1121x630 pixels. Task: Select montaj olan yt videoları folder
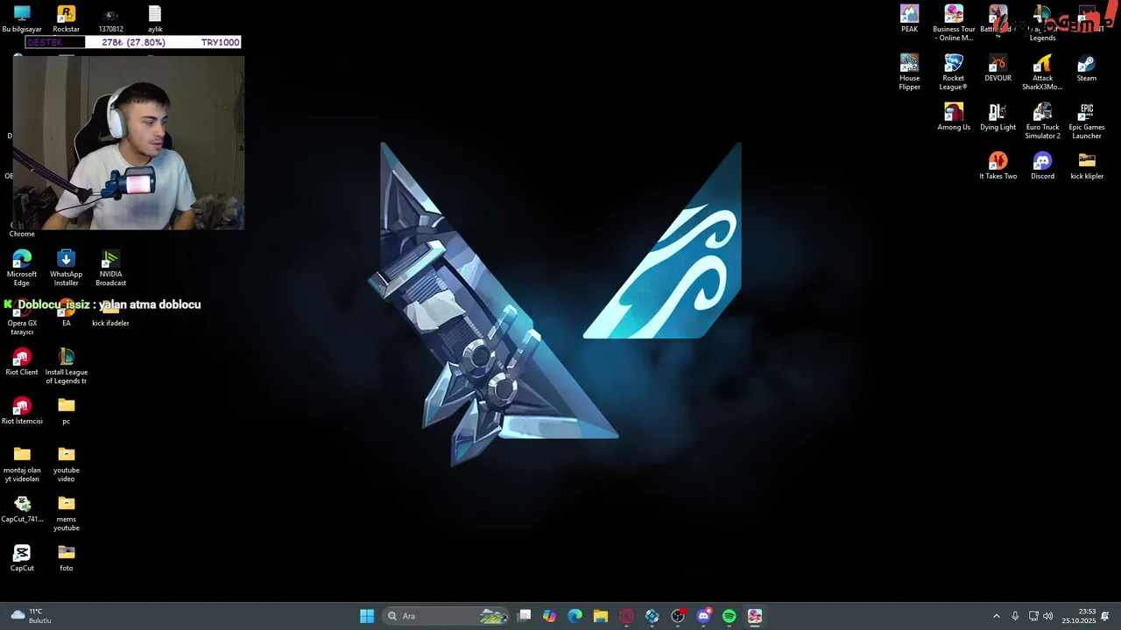(22, 464)
